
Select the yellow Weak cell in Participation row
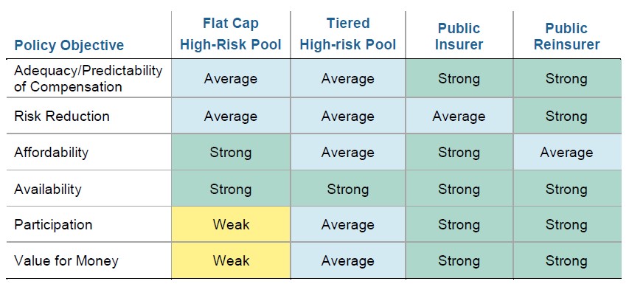[x=231, y=224]
